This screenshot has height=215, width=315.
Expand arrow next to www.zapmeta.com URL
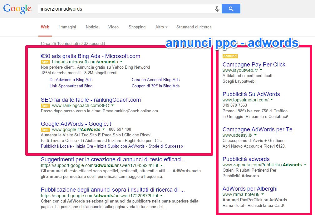tap(305, 164)
